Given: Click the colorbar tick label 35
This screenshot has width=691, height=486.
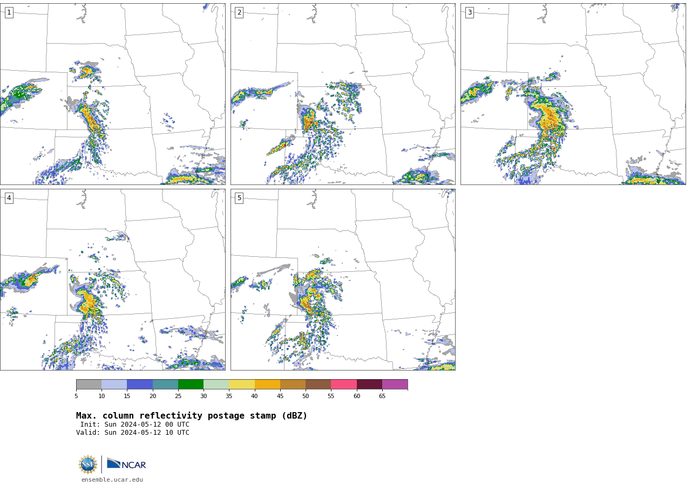Looking at the screenshot, I should click(229, 396).
